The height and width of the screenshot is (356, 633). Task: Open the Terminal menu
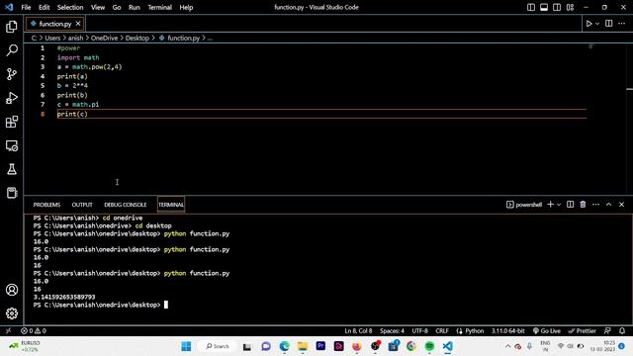[159, 7]
